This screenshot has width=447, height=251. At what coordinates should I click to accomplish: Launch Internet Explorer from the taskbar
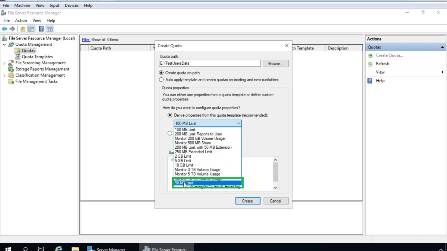click(58, 248)
